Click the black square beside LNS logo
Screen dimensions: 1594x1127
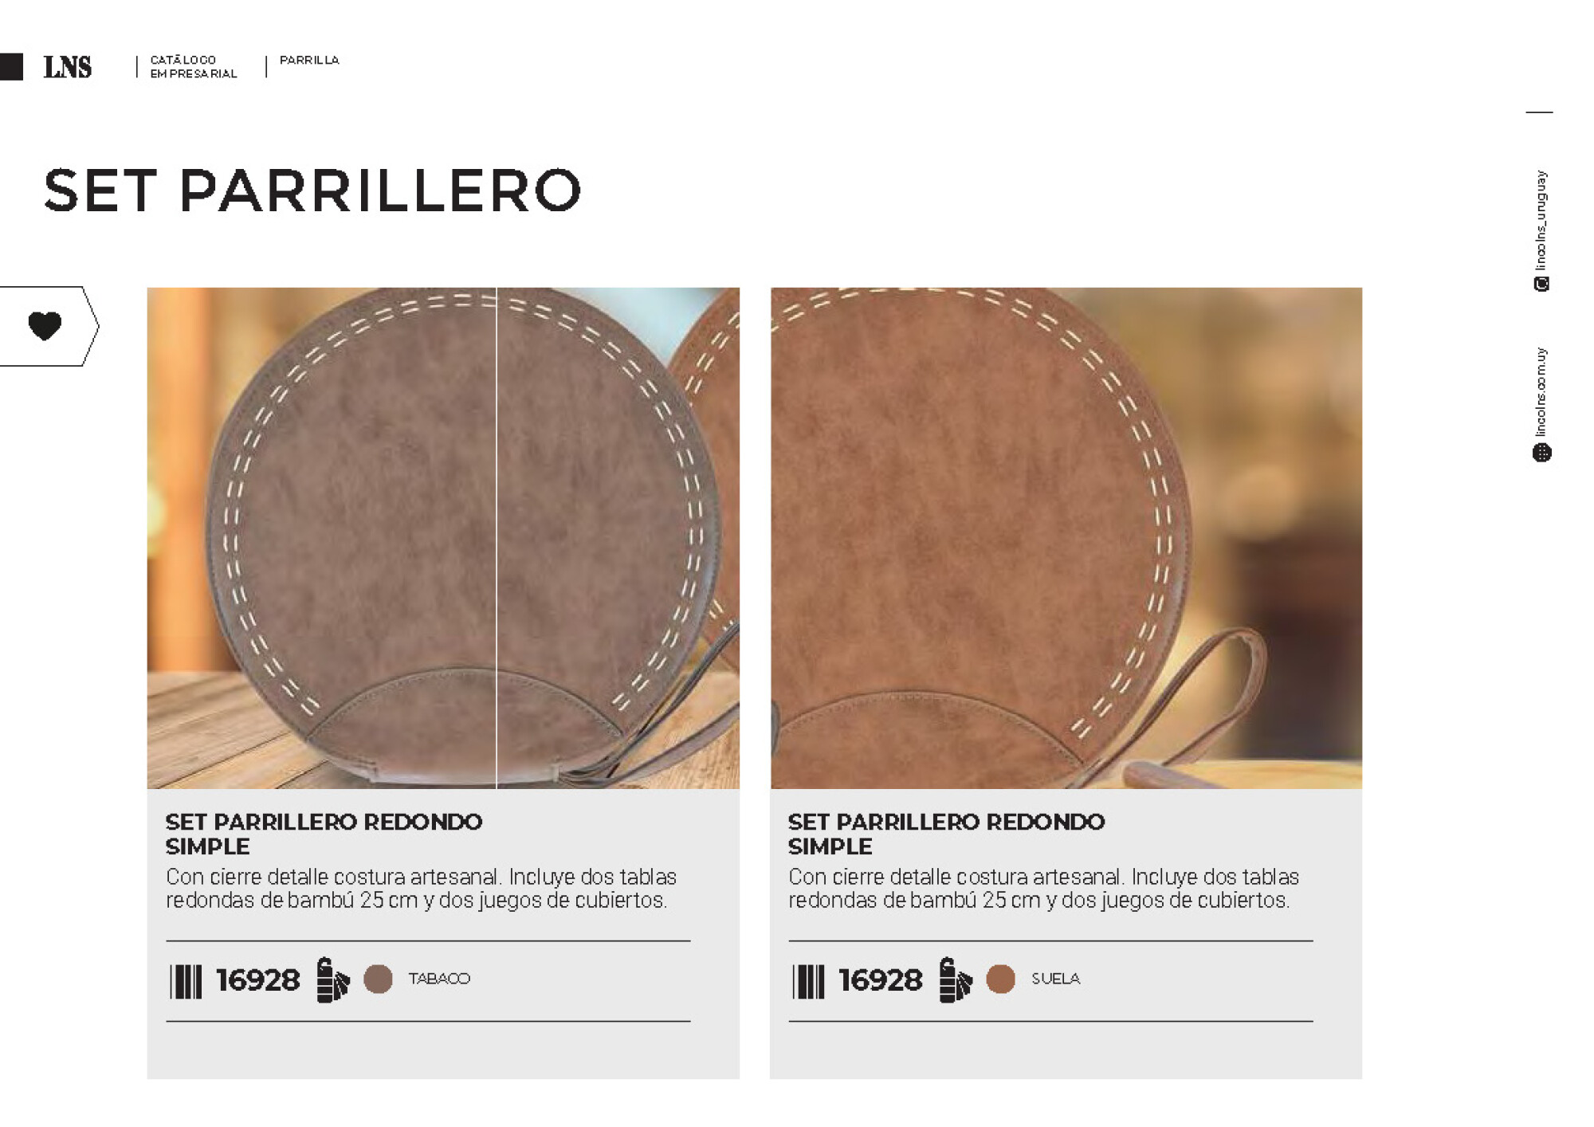(11, 67)
